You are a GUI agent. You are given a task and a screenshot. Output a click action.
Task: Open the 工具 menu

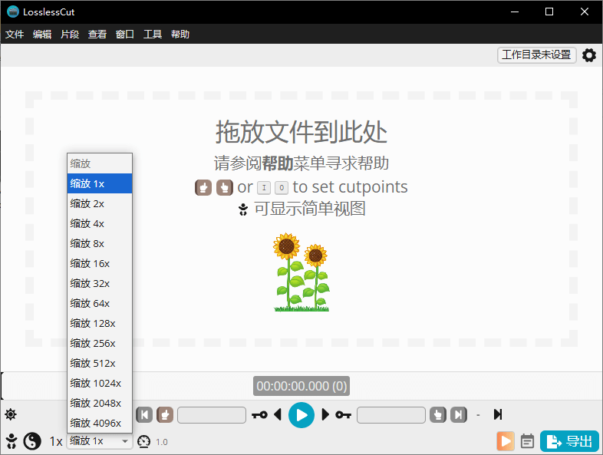pos(153,35)
